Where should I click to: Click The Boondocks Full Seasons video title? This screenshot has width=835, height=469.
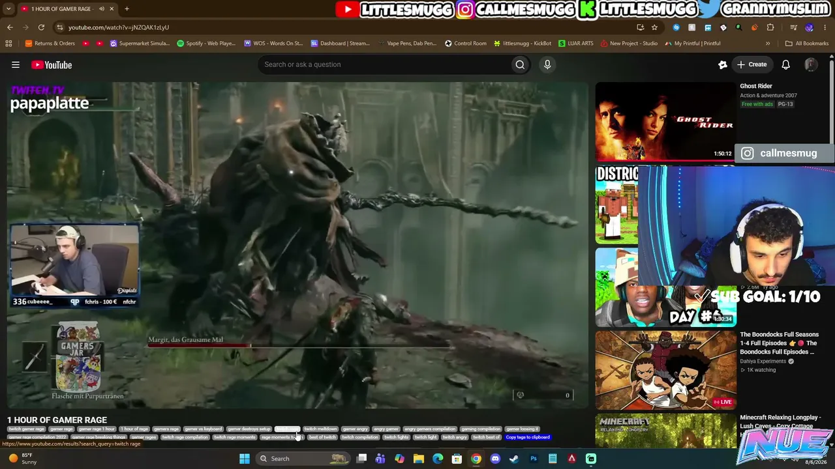pos(779,343)
